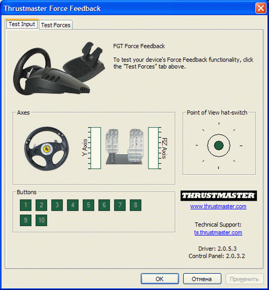The image size is (269, 290).
Task: Confirm with the OK button
Action: pos(160,279)
